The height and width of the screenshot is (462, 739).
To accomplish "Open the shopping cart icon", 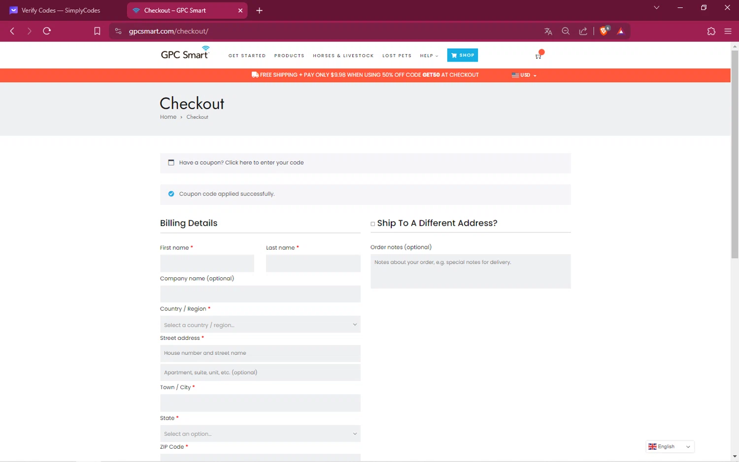I will click(538, 56).
